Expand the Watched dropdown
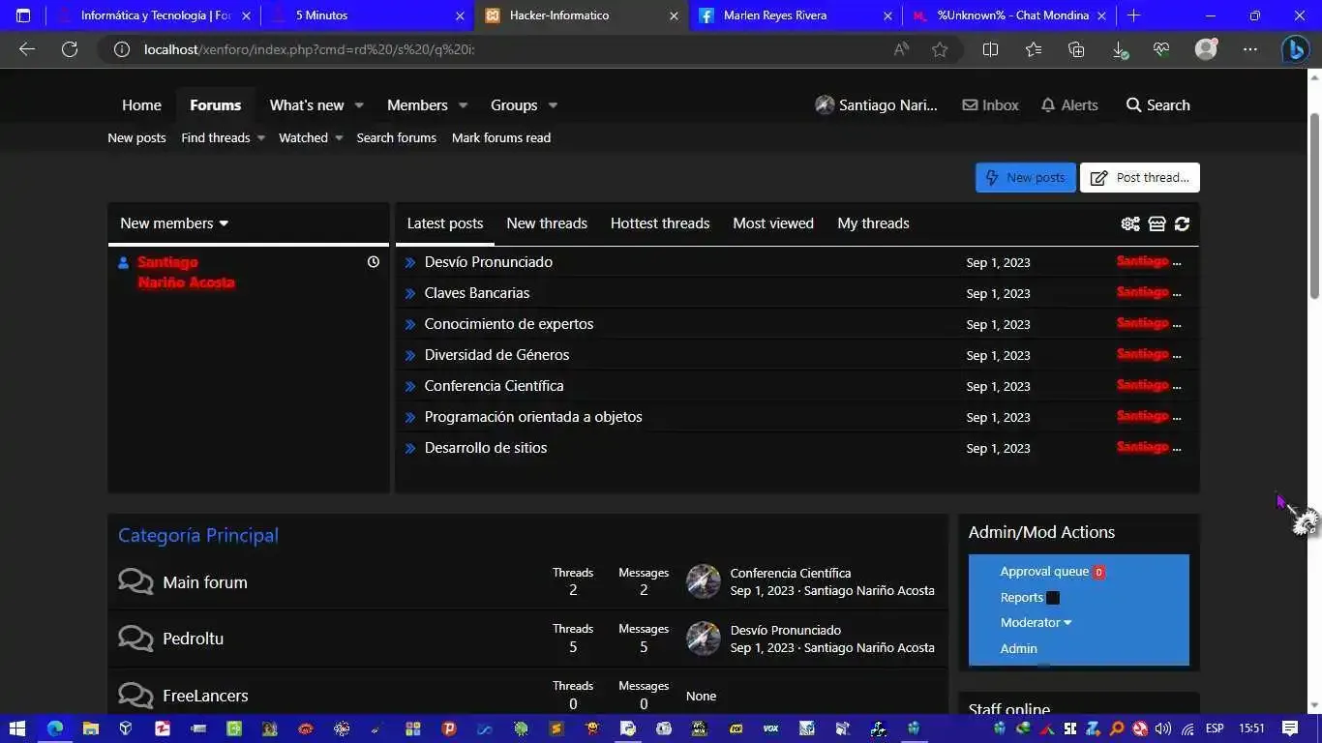Image resolution: width=1322 pixels, height=743 pixels. 339,138
